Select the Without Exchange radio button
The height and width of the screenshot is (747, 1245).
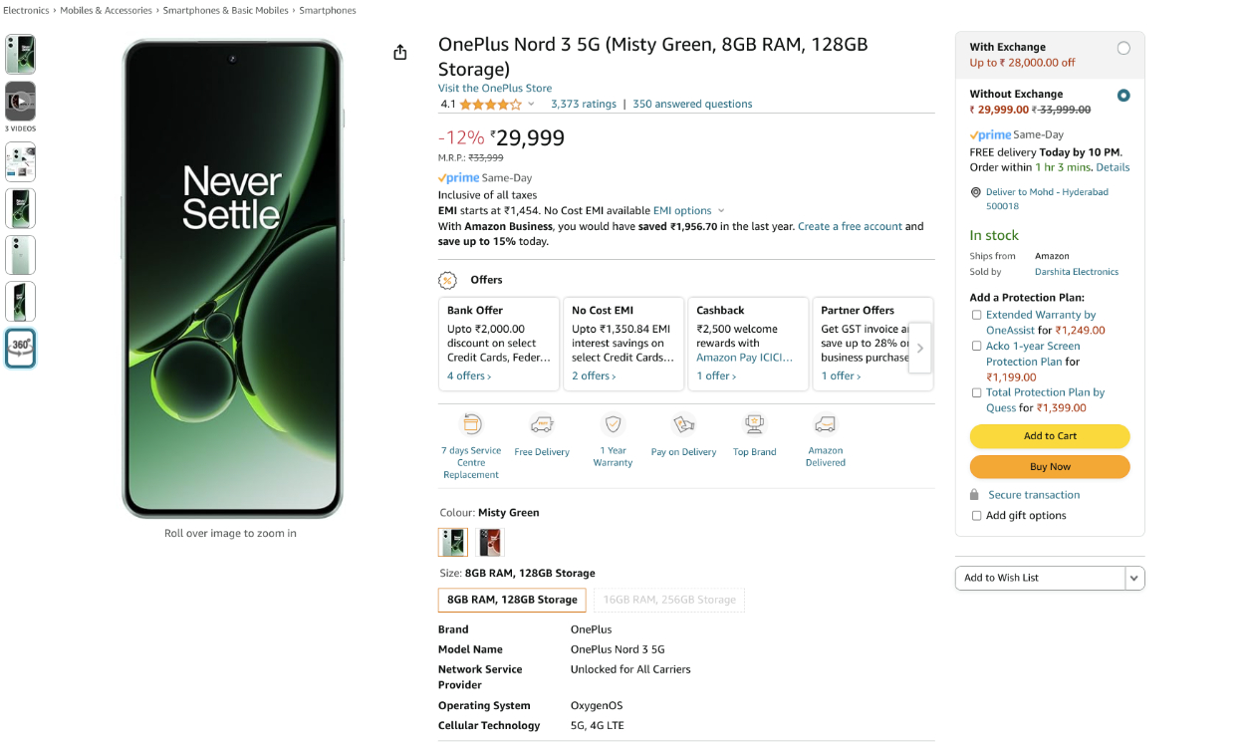(x=1123, y=95)
